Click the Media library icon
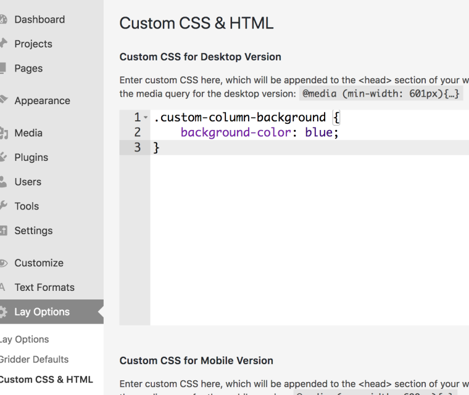469x395 pixels. coord(3,132)
